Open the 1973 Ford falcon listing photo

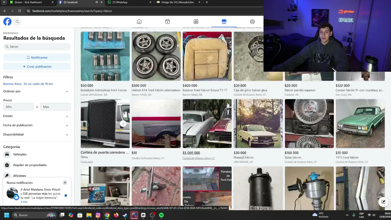point(360,123)
